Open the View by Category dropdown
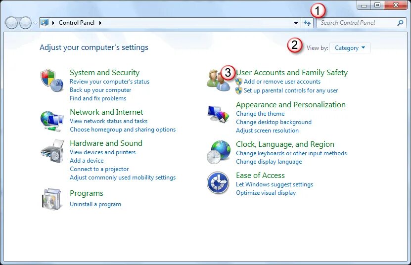This screenshot has height=265, width=411. [350, 48]
